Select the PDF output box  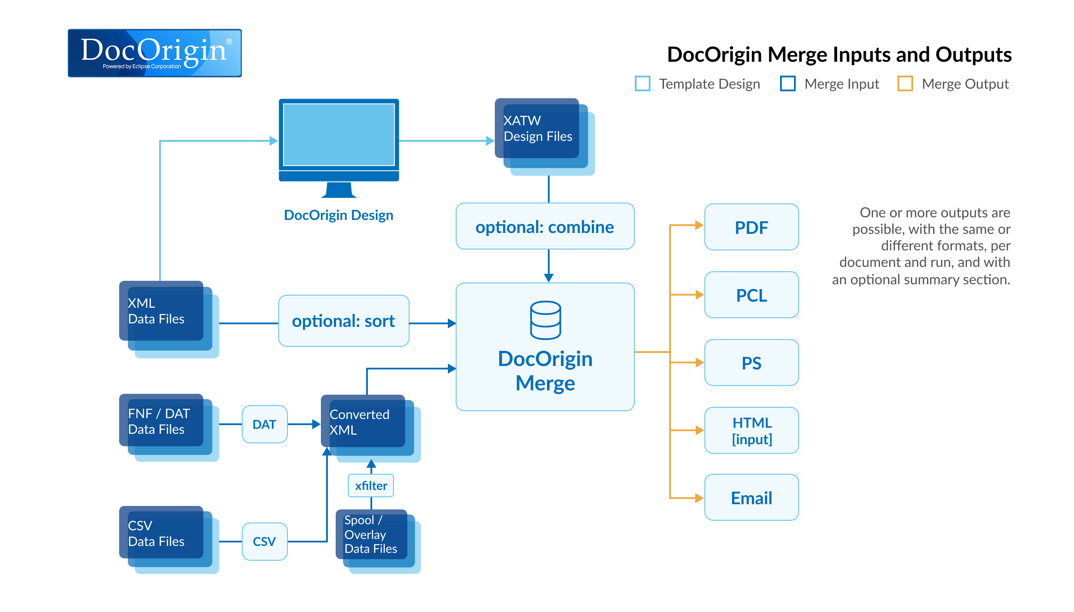coord(751,227)
